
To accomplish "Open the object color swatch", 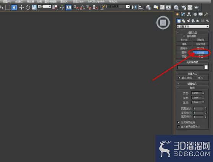I will (x=206, y=67).
